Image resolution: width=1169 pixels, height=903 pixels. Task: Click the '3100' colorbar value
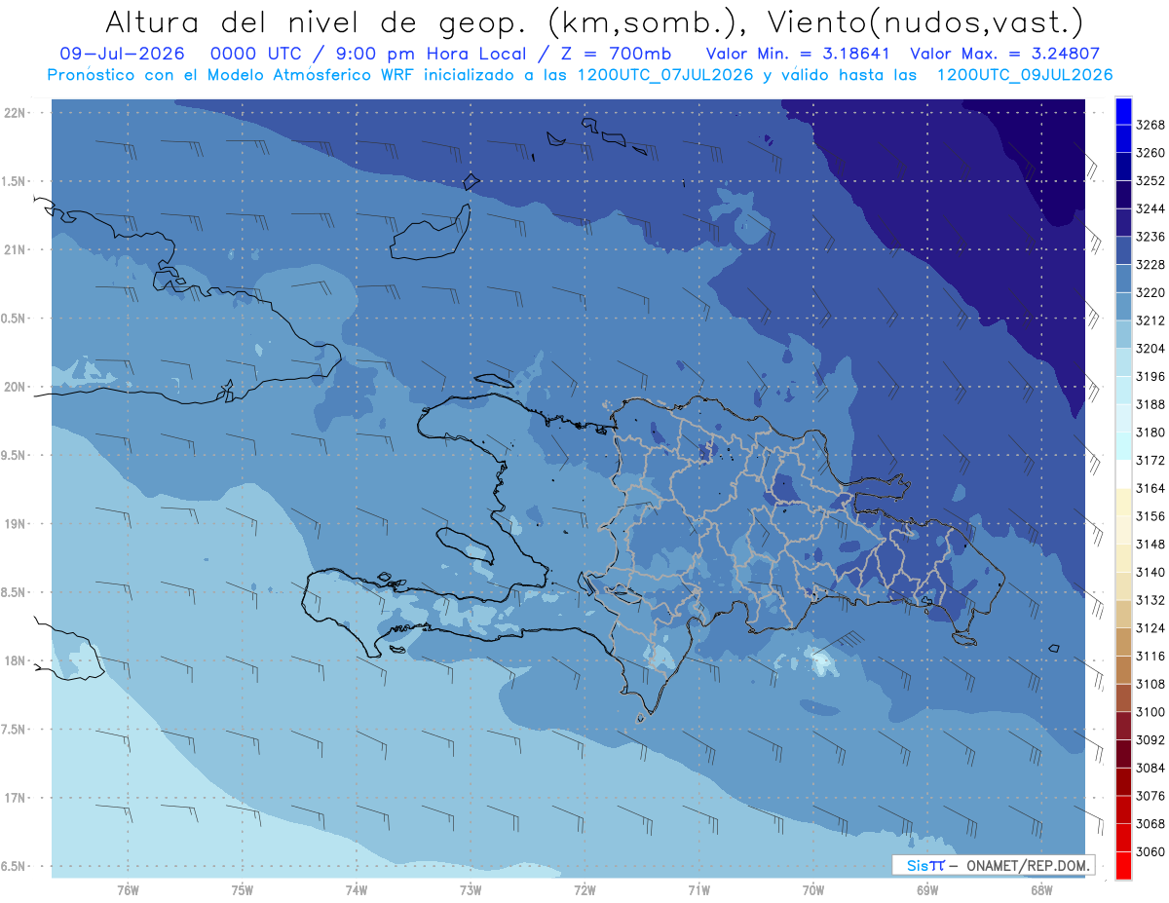point(1150,712)
